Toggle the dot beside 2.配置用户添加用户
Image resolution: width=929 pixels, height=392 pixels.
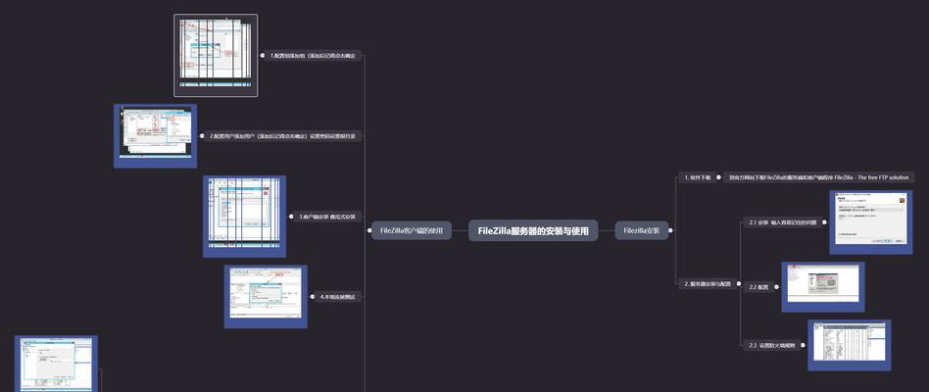[202, 136]
